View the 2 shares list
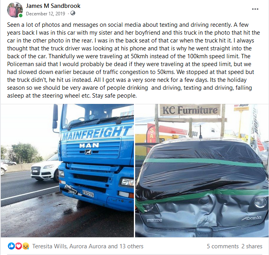This screenshot has width=269, height=255. [252, 246]
